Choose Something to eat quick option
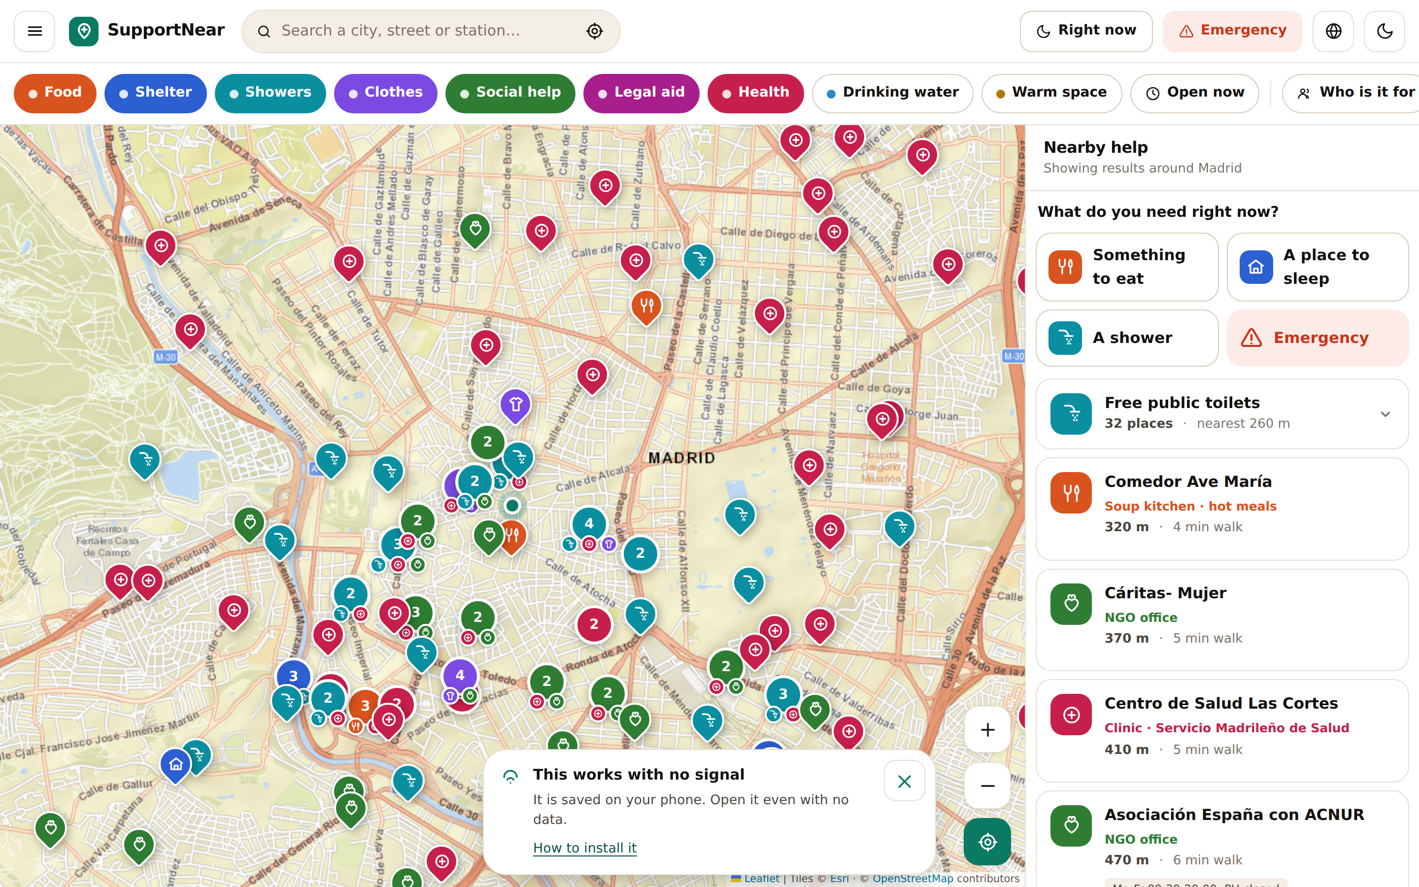Screen dimensions: 1419x887 click(x=1127, y=267)
